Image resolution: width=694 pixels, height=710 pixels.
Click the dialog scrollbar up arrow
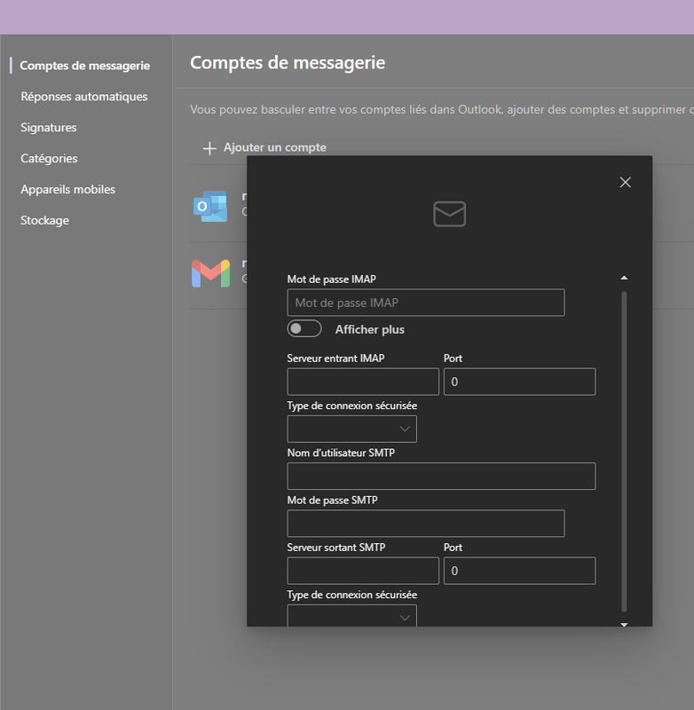pyautogui.click(x=624, y=278)
